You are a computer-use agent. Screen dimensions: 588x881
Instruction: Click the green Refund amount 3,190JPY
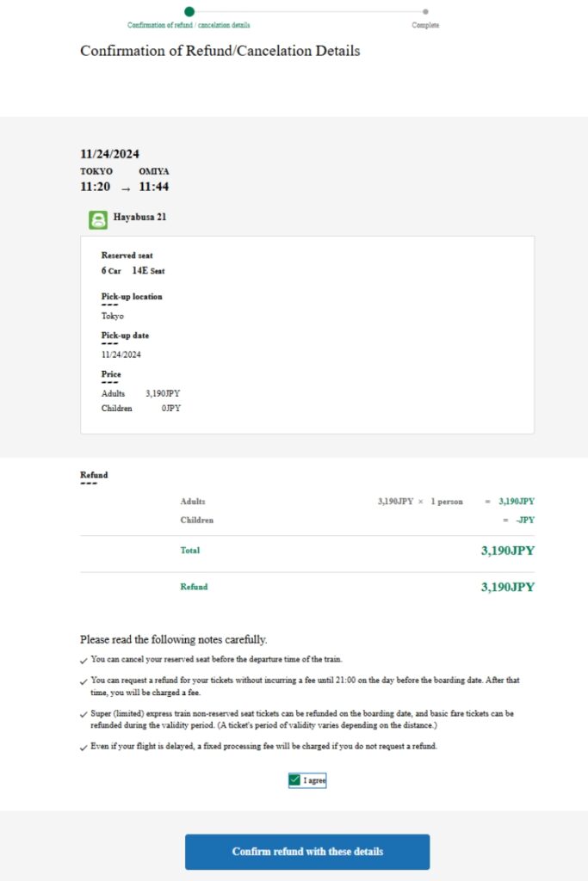507,588
